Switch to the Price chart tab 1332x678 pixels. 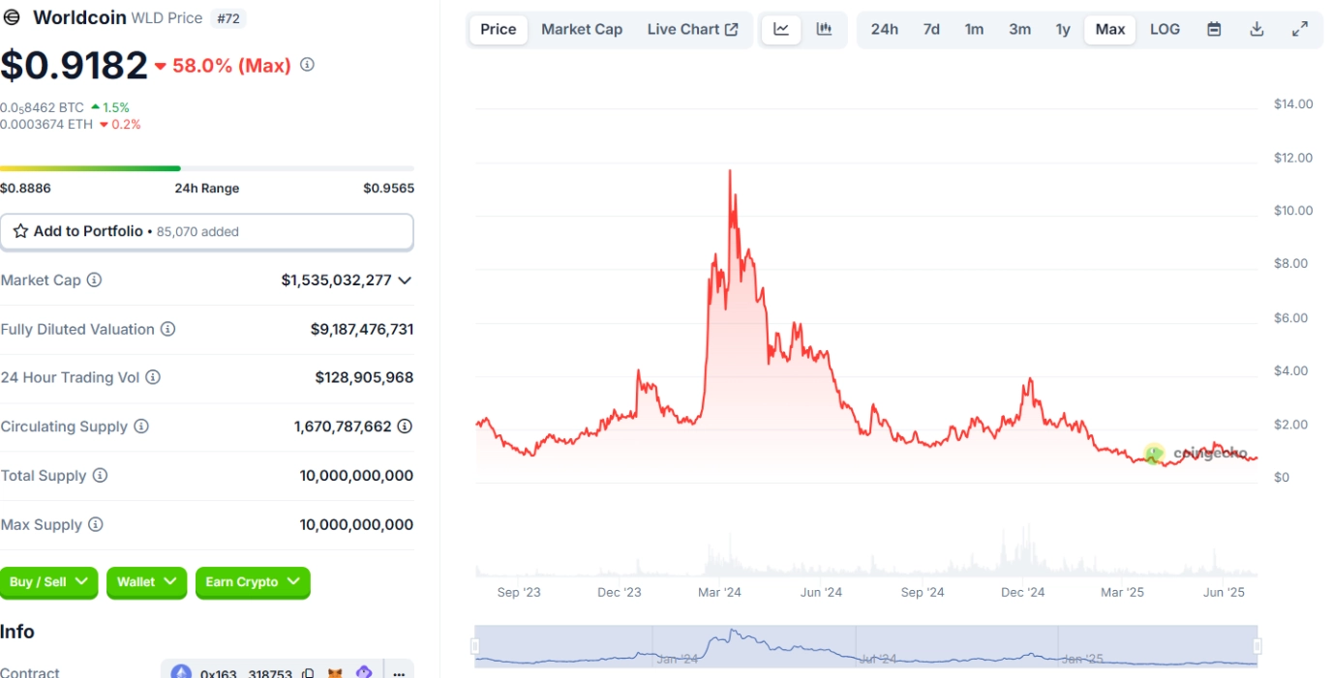[499, 29]
